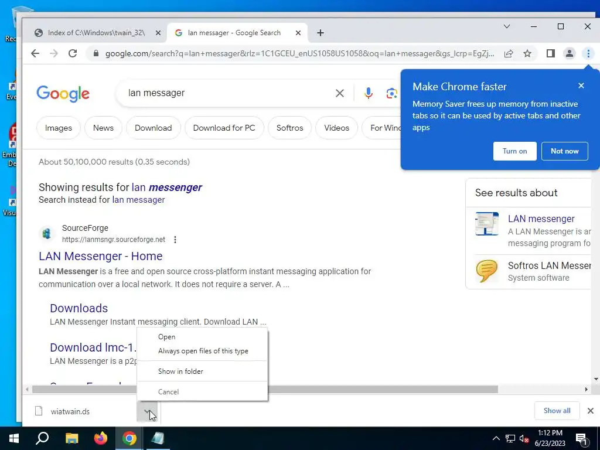This screenshot has width=600, height=450.
Task: Open the Windows Start menu
Action: 14,438
